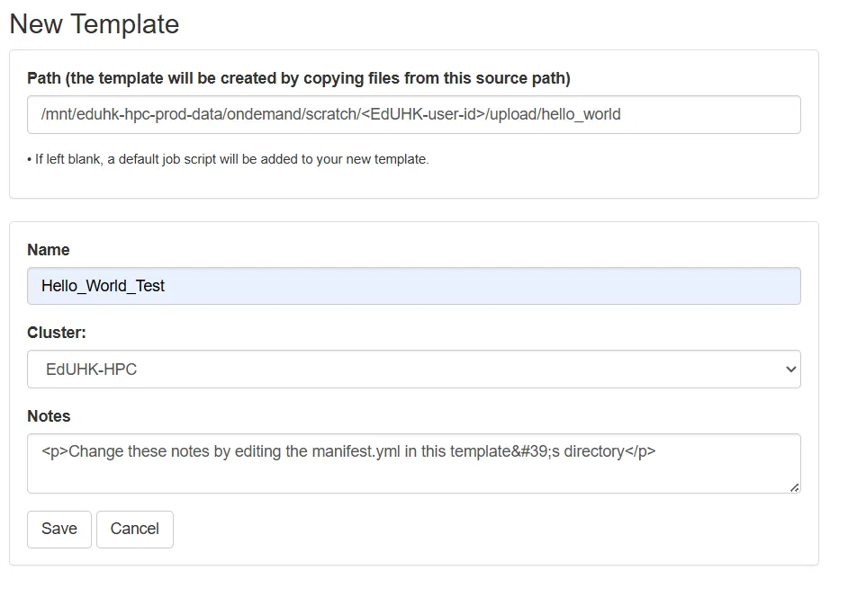The image size is (857, 597).
Task: Select the EdUHK-HPC cluster value text
Action: (92, 370)
